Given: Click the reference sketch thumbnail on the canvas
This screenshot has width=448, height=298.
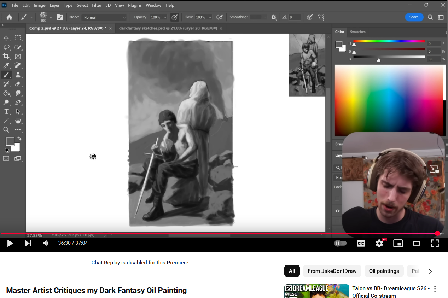Looking at the screenshot, I should coord(307,65).
